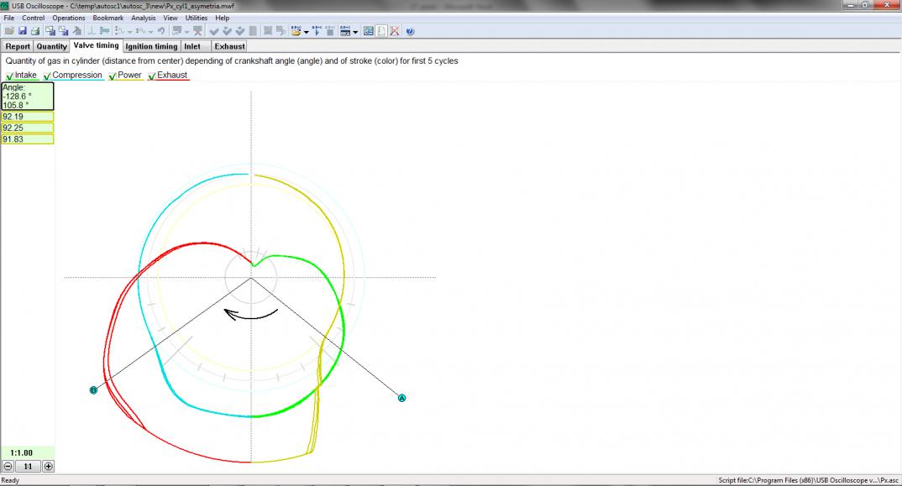Select marker B handle on the diagram
This screenshot has width=902, height=486.
pyautogui.click(x=93, y=390)
